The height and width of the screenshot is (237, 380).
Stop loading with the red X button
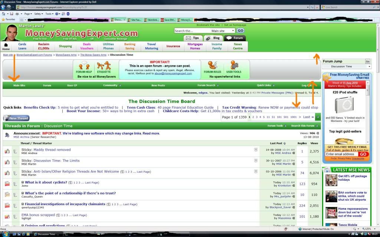click(x=317, y=7)
